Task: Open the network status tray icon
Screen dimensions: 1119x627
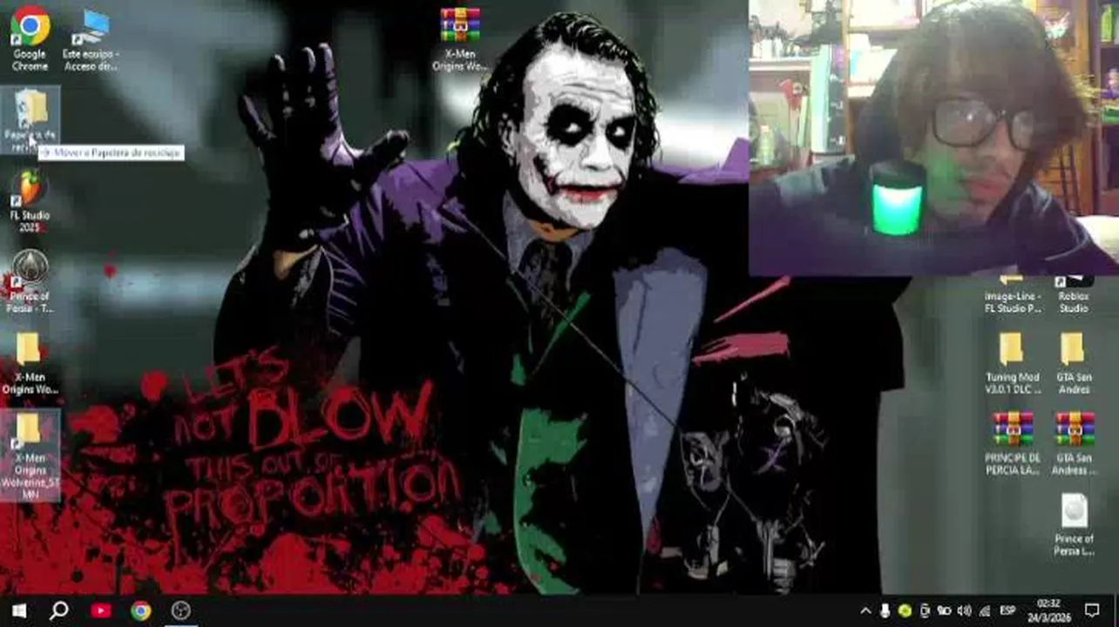Action: 984,610
